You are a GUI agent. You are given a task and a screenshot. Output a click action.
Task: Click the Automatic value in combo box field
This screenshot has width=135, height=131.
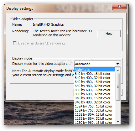83,64
